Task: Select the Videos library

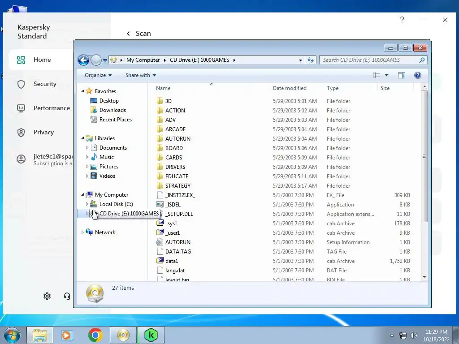Action: tap(107, 176)
